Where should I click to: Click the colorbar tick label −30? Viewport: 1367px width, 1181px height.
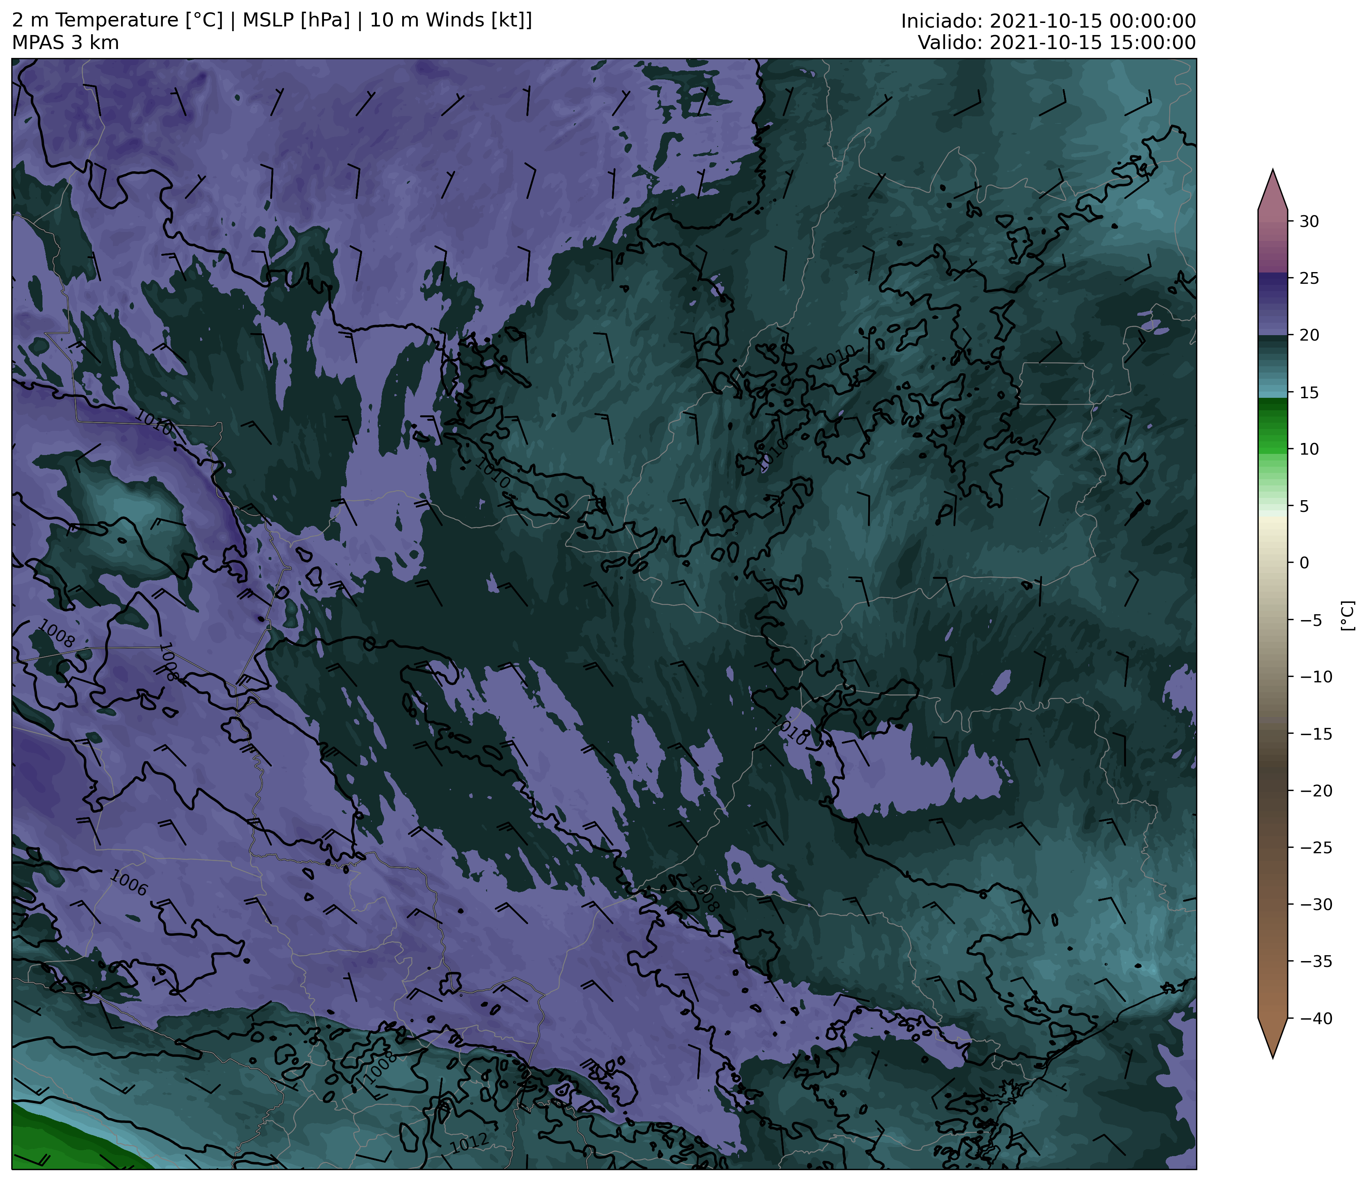[1316, 905]
